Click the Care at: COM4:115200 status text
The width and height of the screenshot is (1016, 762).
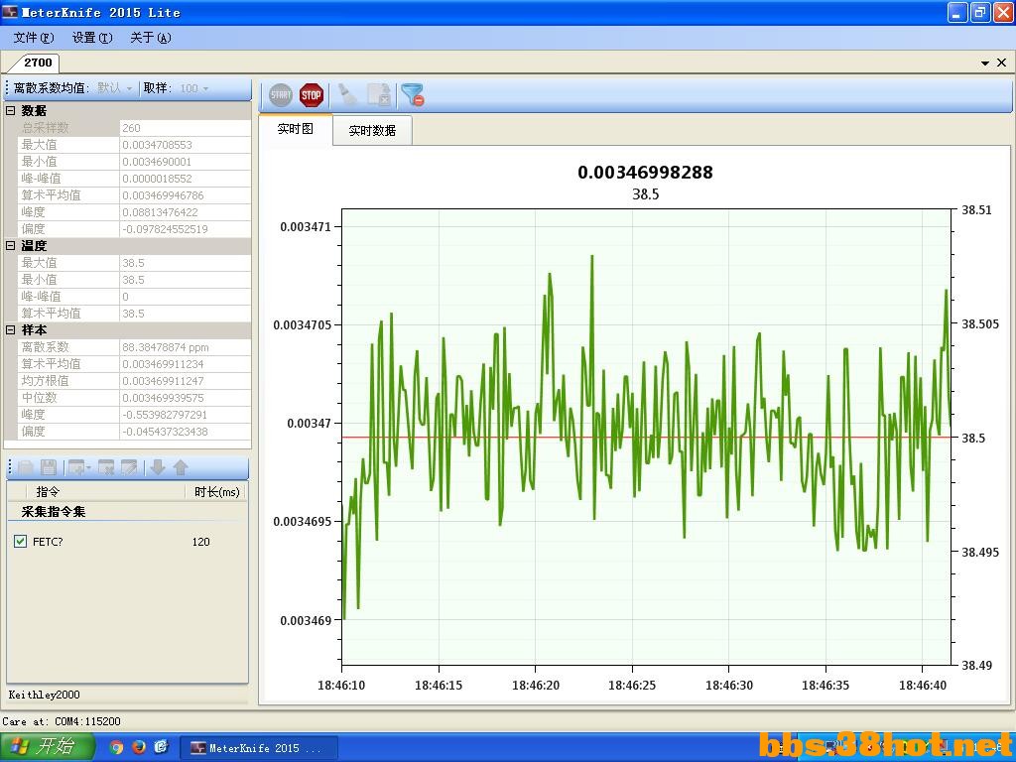(62, 721)
